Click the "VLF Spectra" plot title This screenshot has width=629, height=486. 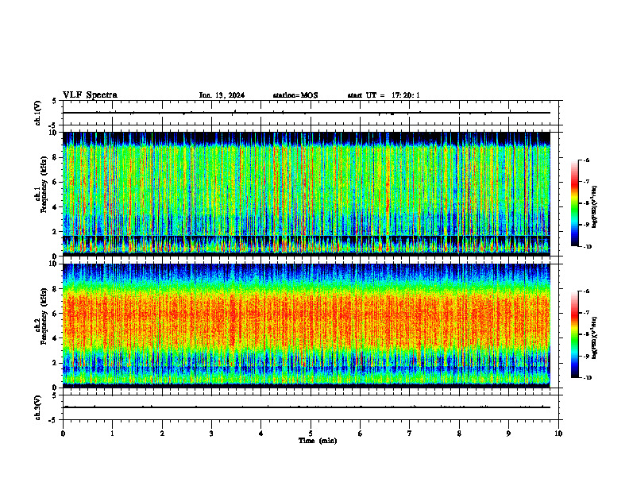pyautogui.click(x=90, y=94)
